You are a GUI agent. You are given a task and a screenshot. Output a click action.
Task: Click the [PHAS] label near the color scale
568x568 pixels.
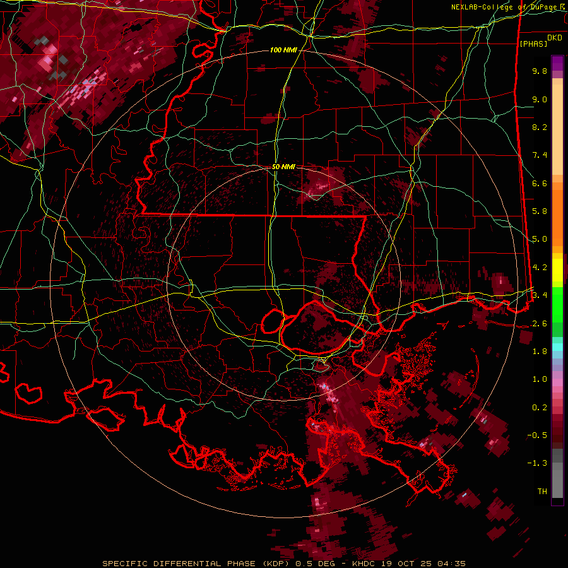point(533,44)
